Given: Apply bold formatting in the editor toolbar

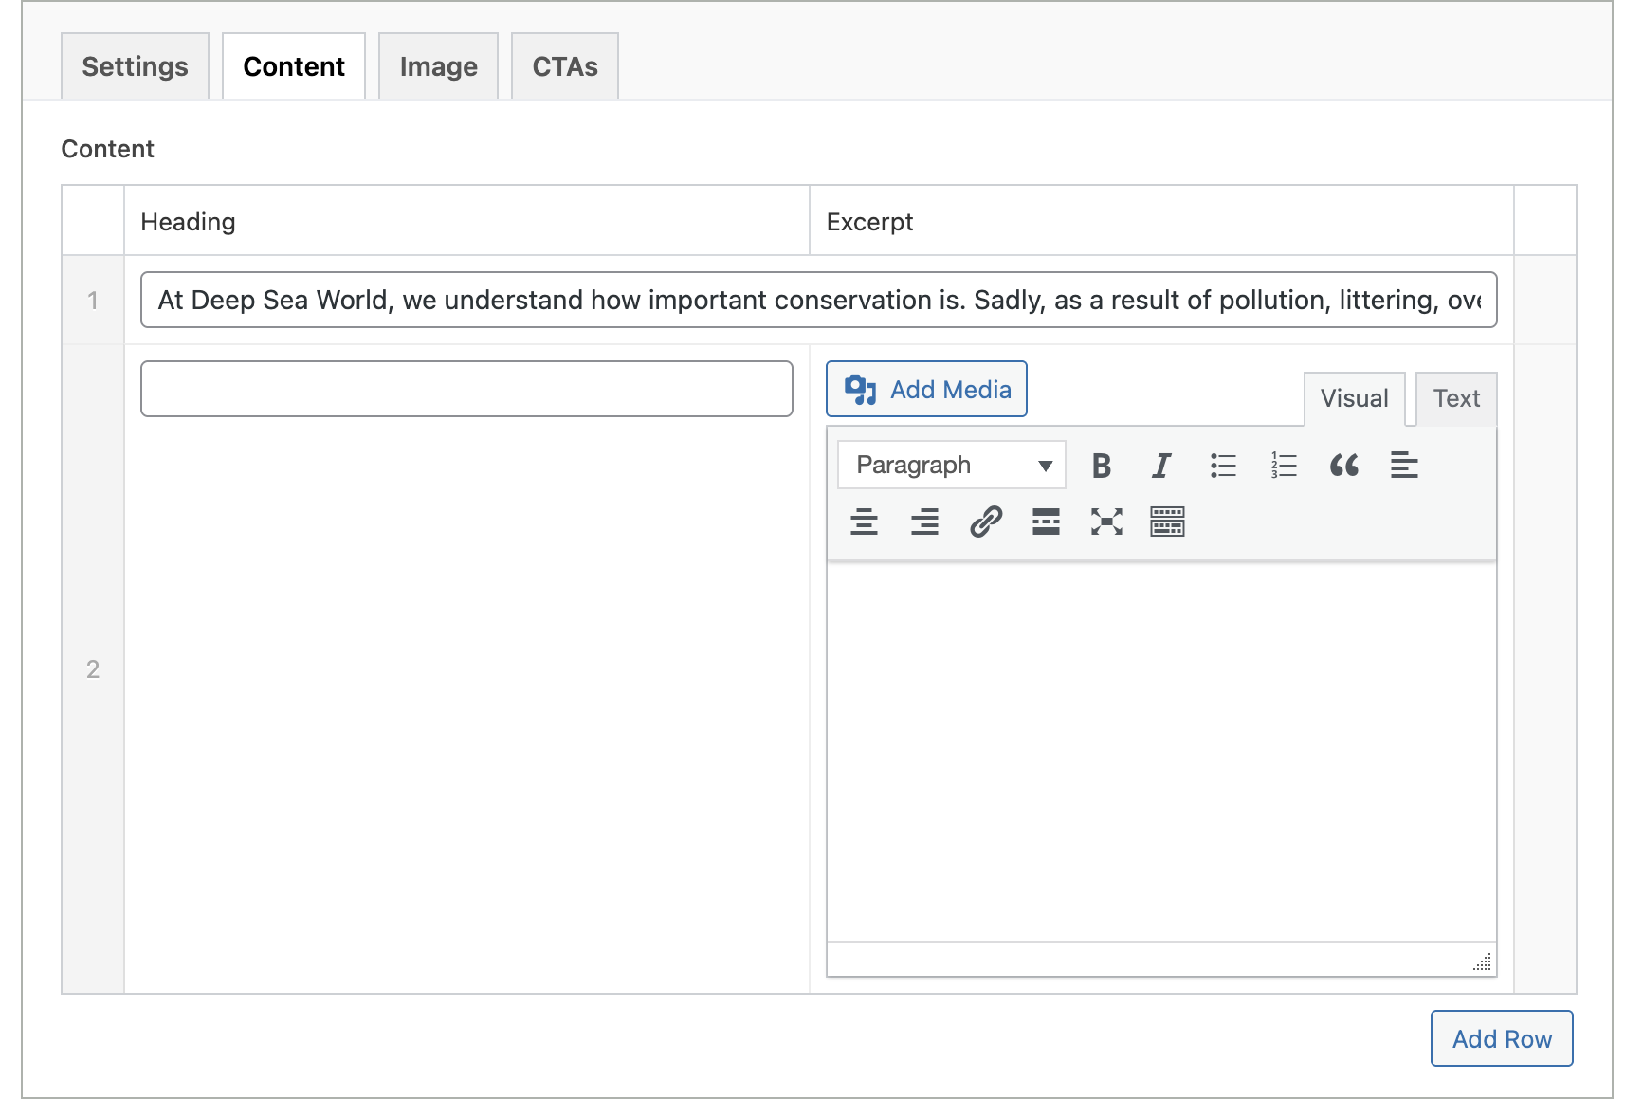Looking at the screenshot, I should [x=1101, y=466].
